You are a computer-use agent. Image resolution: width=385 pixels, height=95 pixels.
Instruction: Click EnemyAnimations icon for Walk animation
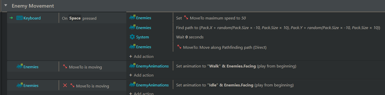point(132,66)
